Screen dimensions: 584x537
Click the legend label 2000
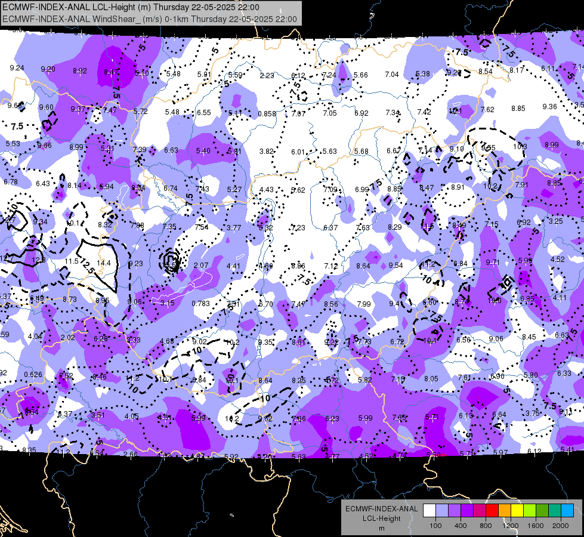coord(561,526)
